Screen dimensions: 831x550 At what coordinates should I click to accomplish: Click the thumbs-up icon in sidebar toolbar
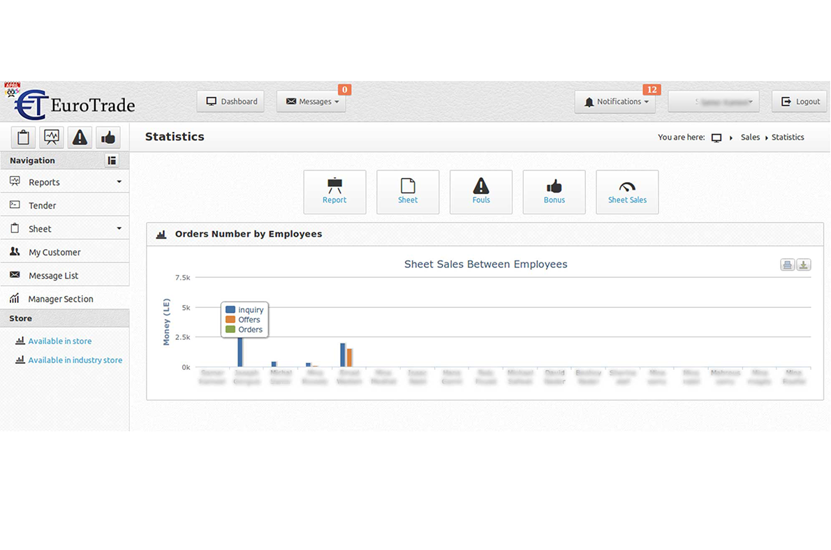pyautogui.click(x=108, y=137)
